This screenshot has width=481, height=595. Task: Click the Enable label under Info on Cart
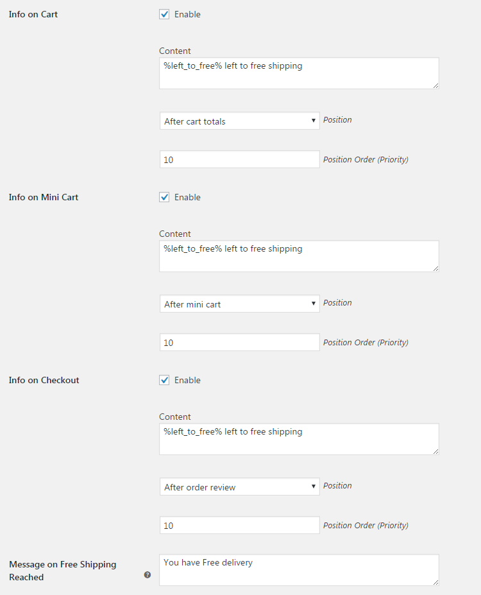click(x=187, y=14)
